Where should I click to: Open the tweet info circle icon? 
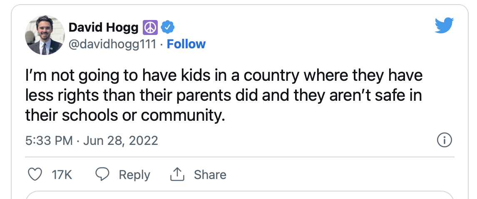tap(444, 140)
